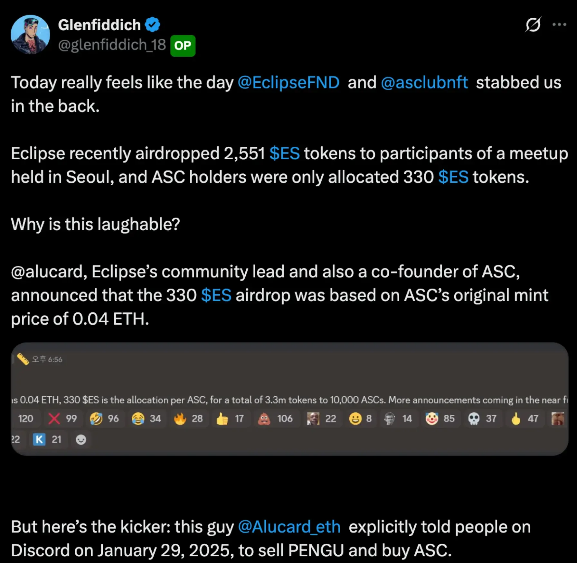The image size is (577, 563).
Task: Click the tears-of-joy emoji reaction
Action: coord(146,419)
